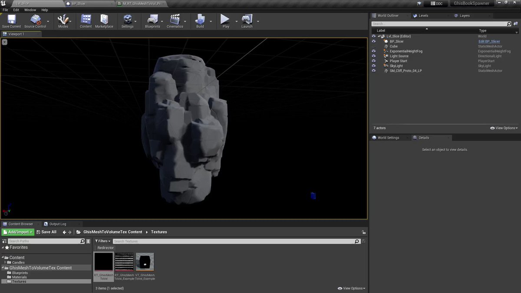
Task: Open the File menu
Action: click(5, 10)
